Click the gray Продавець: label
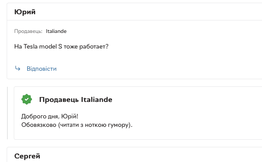Viewport: 262px width, 162px height. tap(28, 31)
